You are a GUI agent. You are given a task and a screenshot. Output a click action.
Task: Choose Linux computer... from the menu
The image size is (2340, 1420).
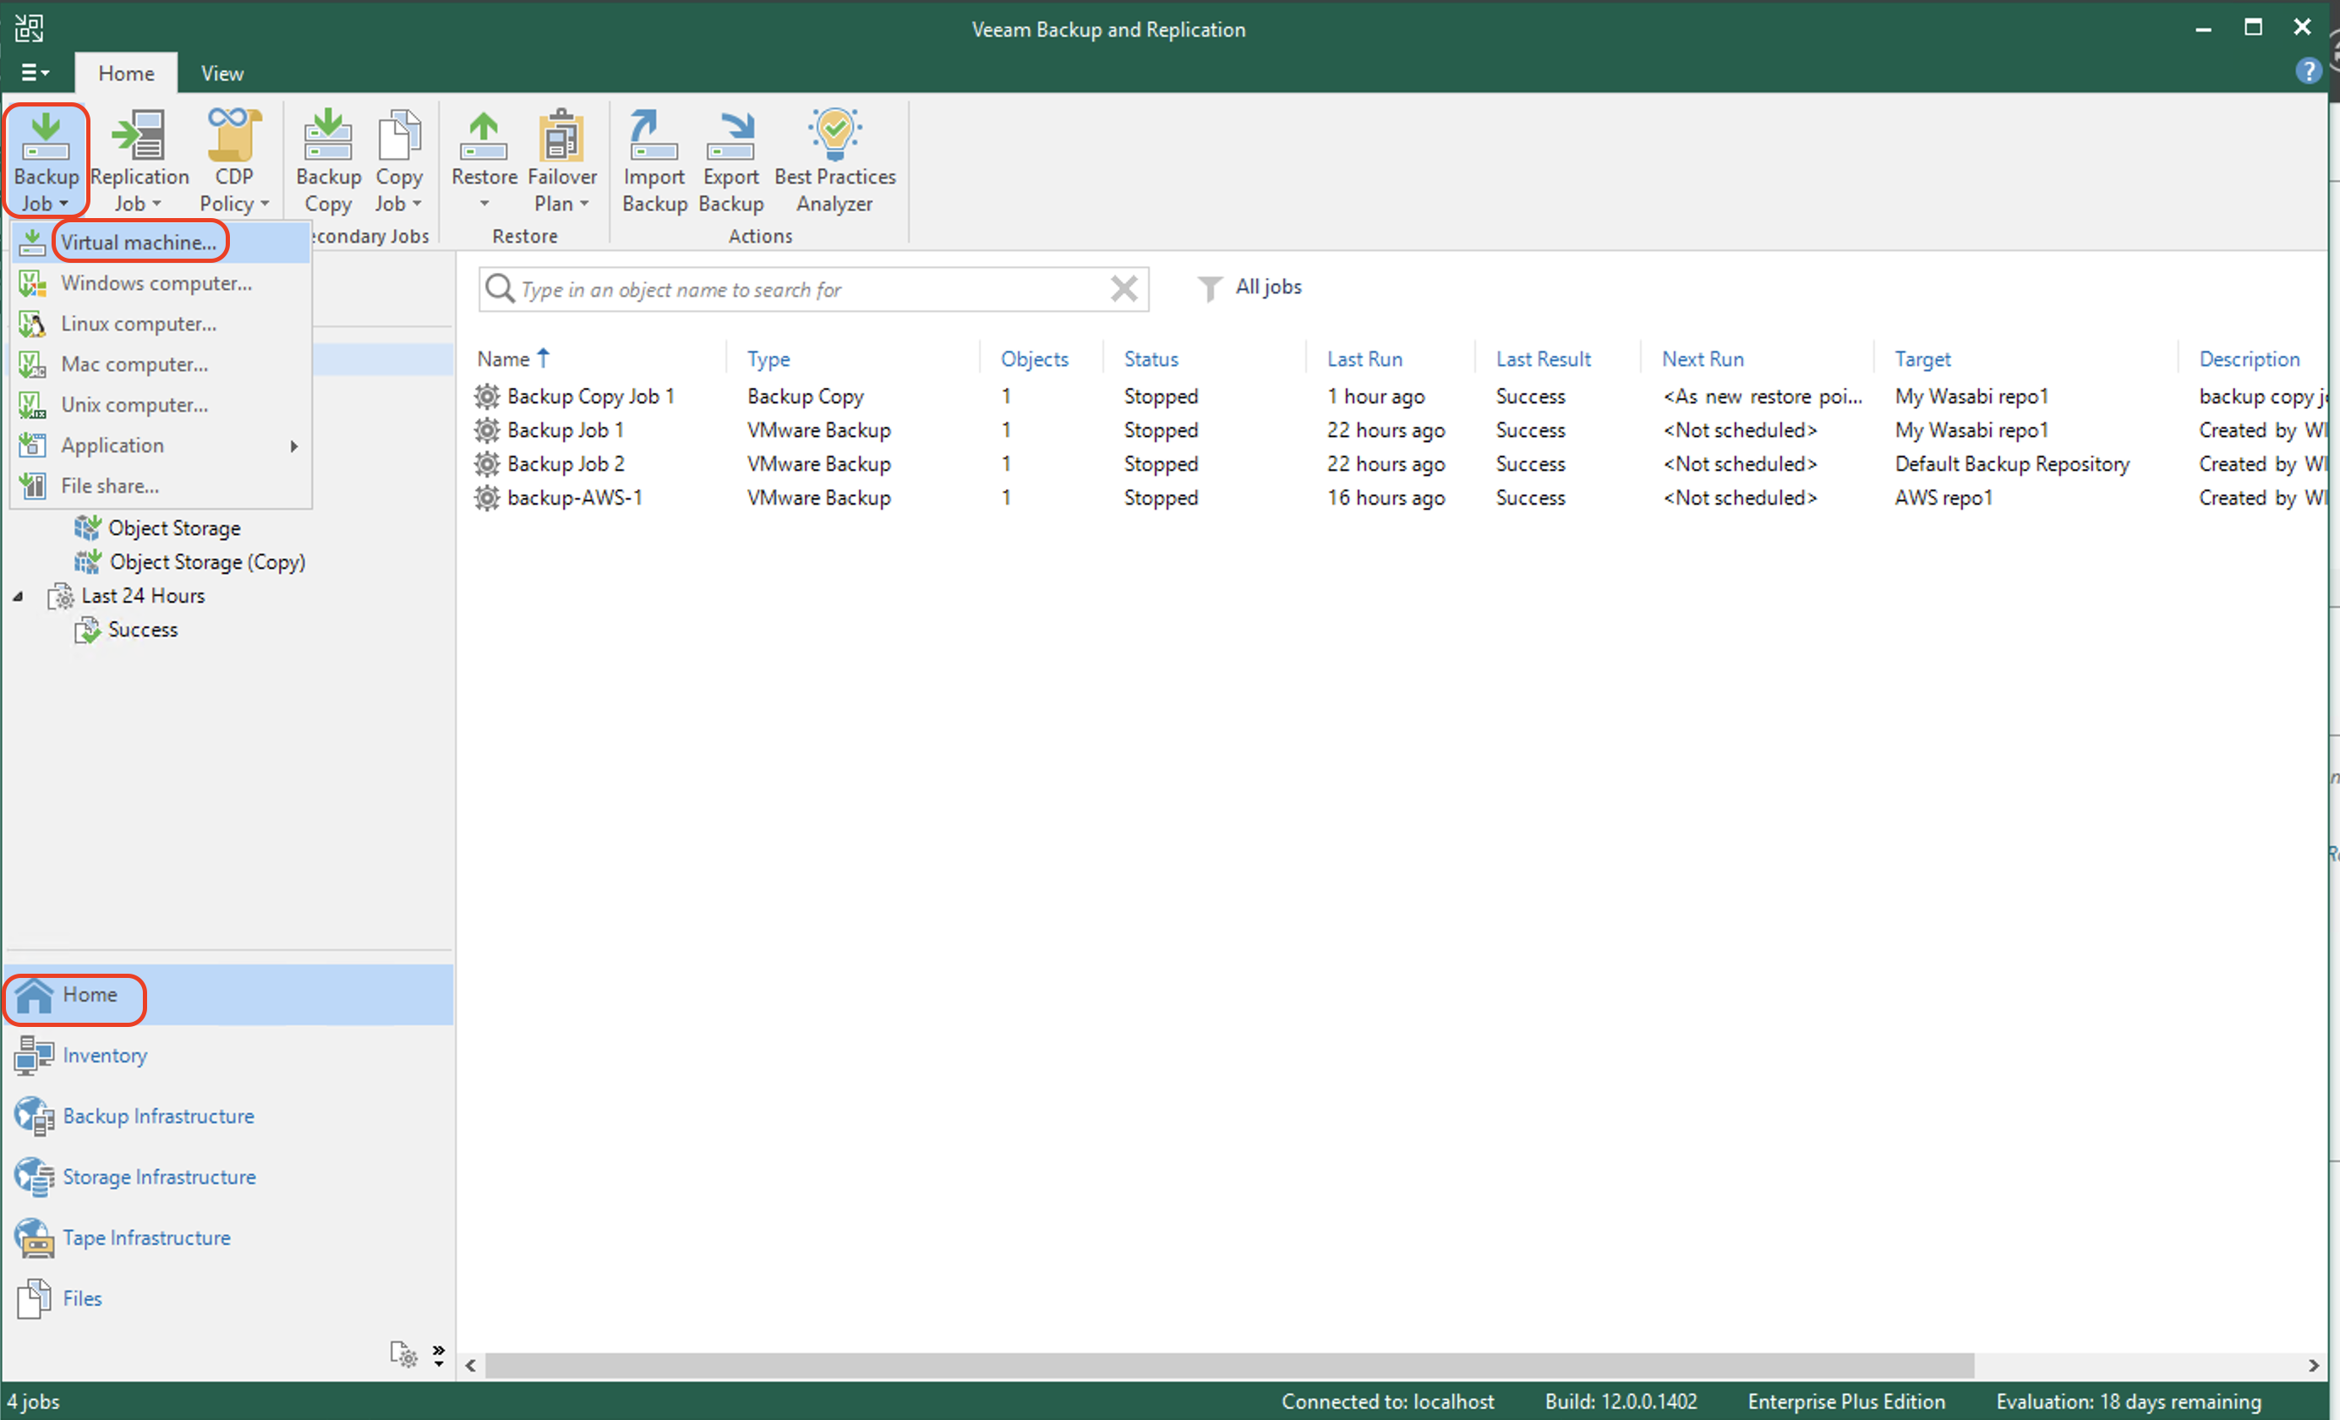(x=161, y=324)
